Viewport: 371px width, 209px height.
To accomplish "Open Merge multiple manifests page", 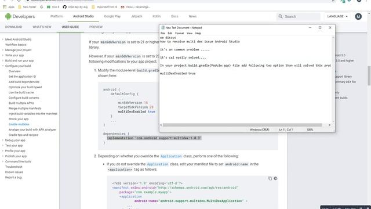I will (25, 109).
